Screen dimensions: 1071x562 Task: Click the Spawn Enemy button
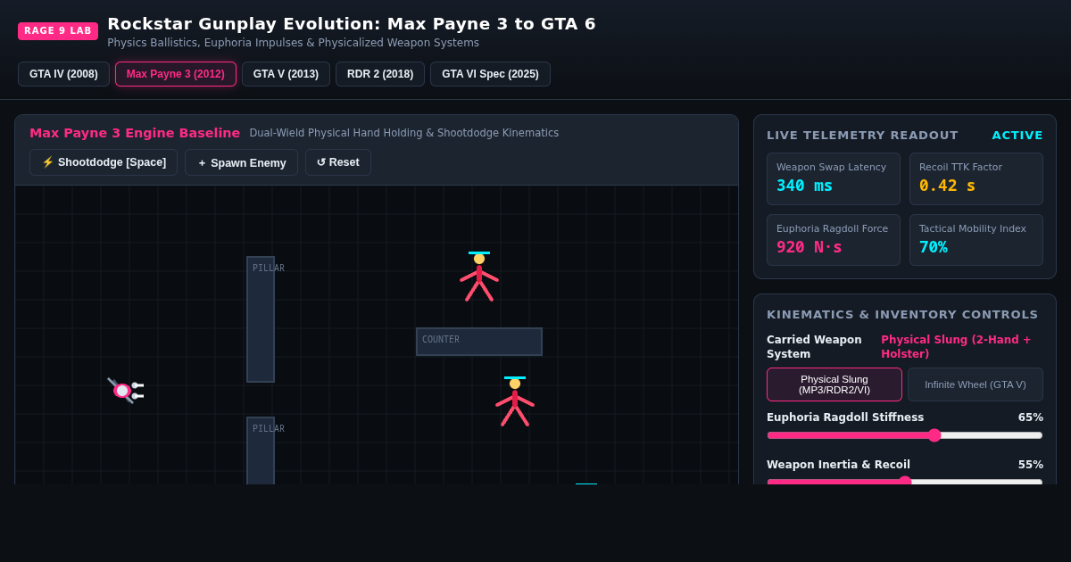tap(241, 162)
